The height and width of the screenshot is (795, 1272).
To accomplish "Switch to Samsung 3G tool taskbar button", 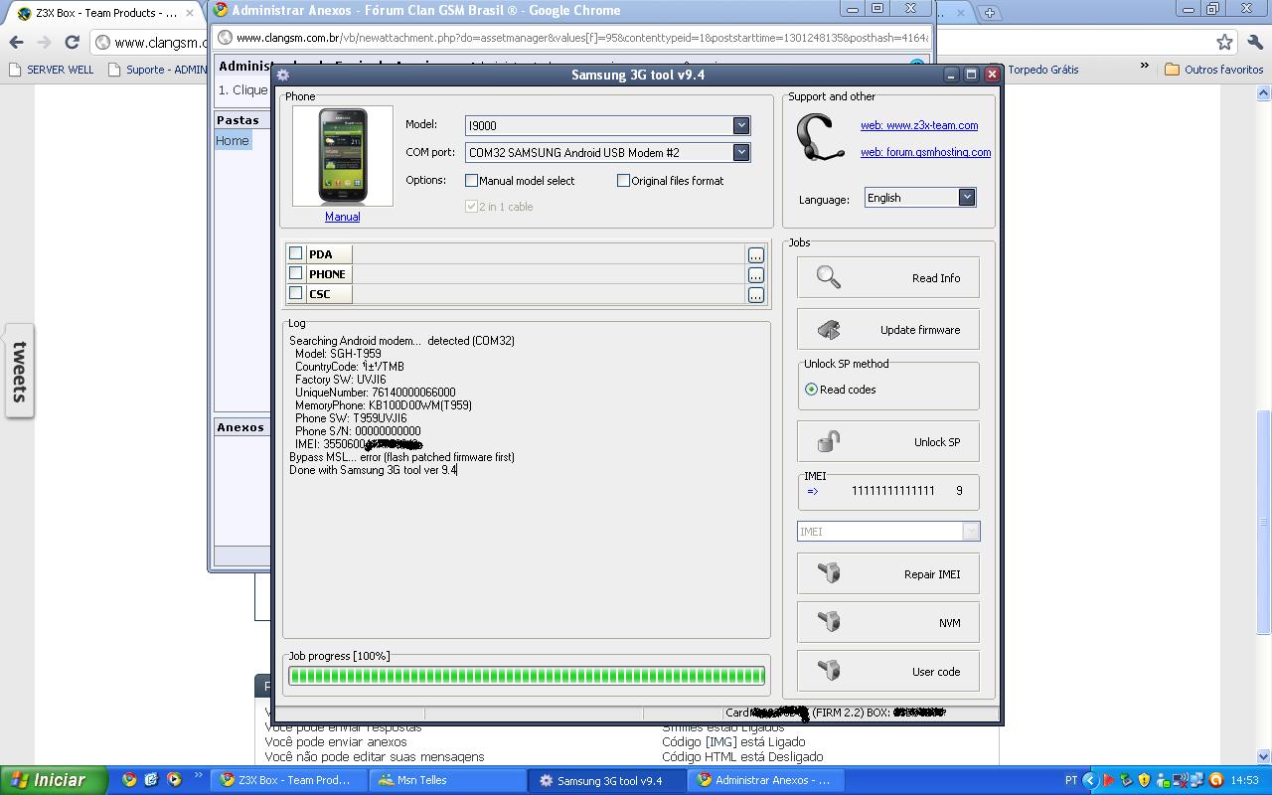I will pos(607,780).
